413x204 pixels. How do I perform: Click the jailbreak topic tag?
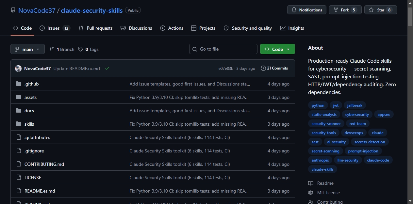355,105
